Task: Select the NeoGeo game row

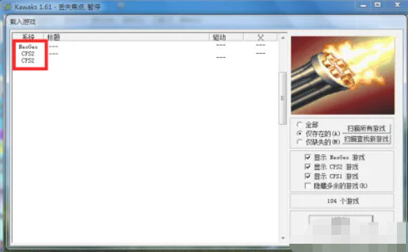Action: [x=145, y=47]
